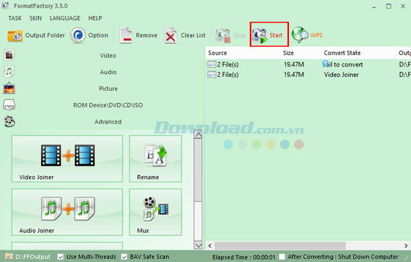The image size is (411, 262).
Task: Click the task list horizontal scrollbar thumb
Action: point(280,246)
